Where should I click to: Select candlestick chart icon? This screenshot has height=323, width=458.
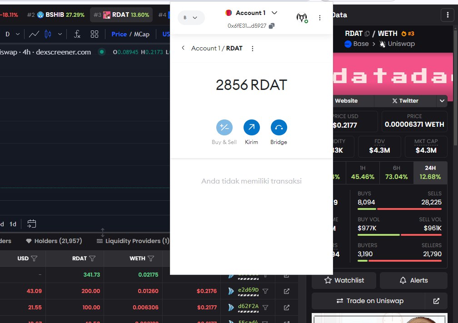48,34
